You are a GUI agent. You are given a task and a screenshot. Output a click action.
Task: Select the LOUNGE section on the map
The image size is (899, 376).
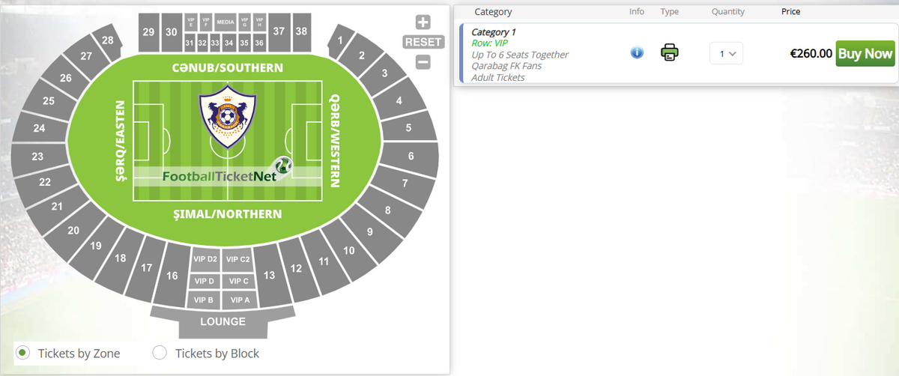coord(223,321)
